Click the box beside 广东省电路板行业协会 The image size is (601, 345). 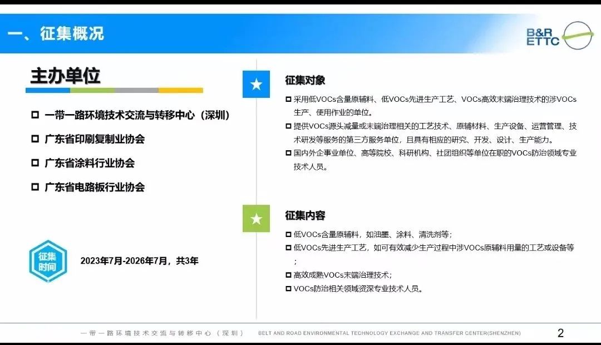[x=35, y=188]
